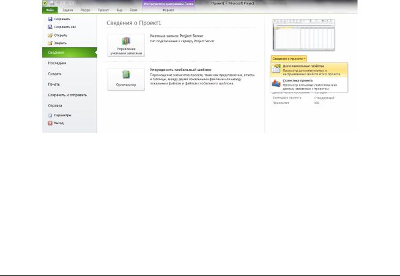Open the Последние section
This screenshot has height=276, width=400.
pyautogui.click(x=57, y=63)
